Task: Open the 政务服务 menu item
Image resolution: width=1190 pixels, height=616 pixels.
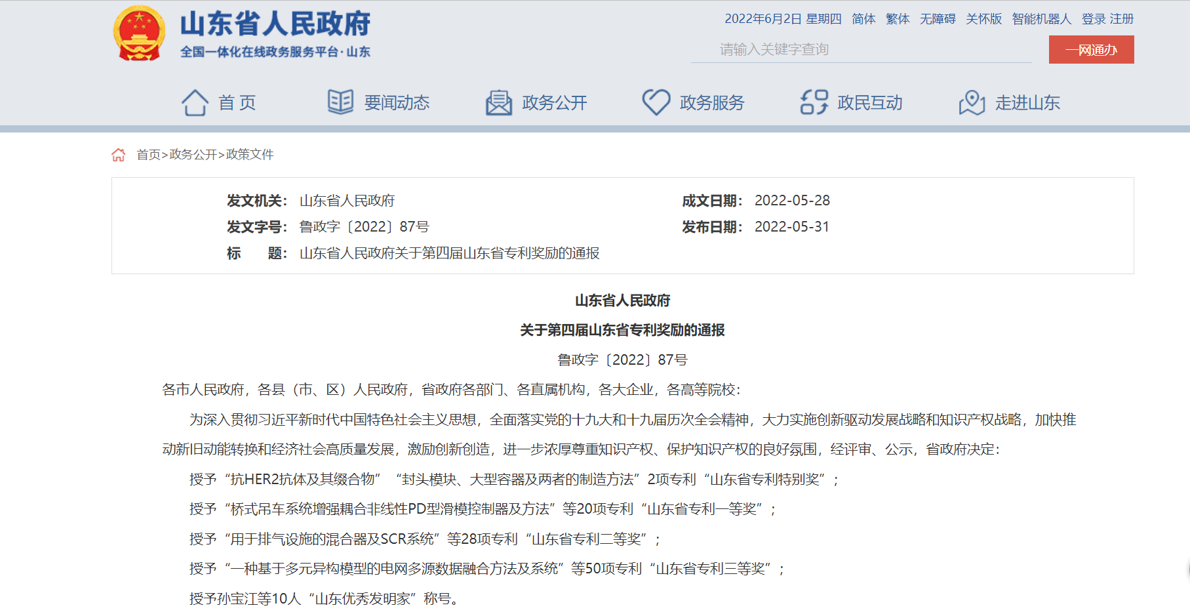Action: point(712,103)
